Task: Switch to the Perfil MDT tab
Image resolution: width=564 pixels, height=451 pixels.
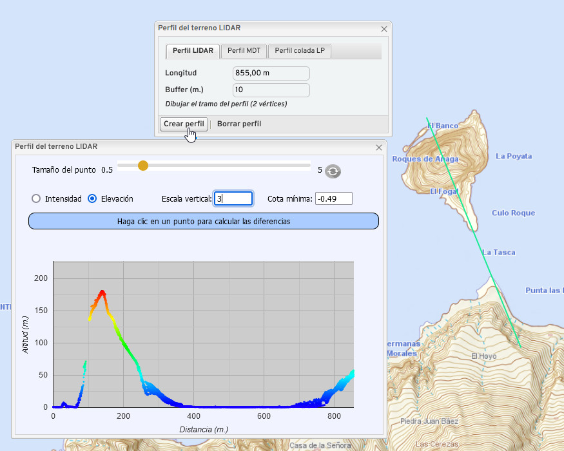Action: click(244, 50)
